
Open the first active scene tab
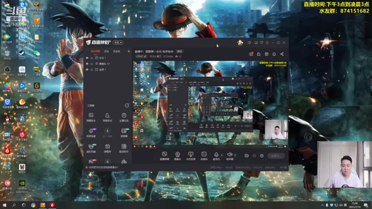click(x=95, y=51)
